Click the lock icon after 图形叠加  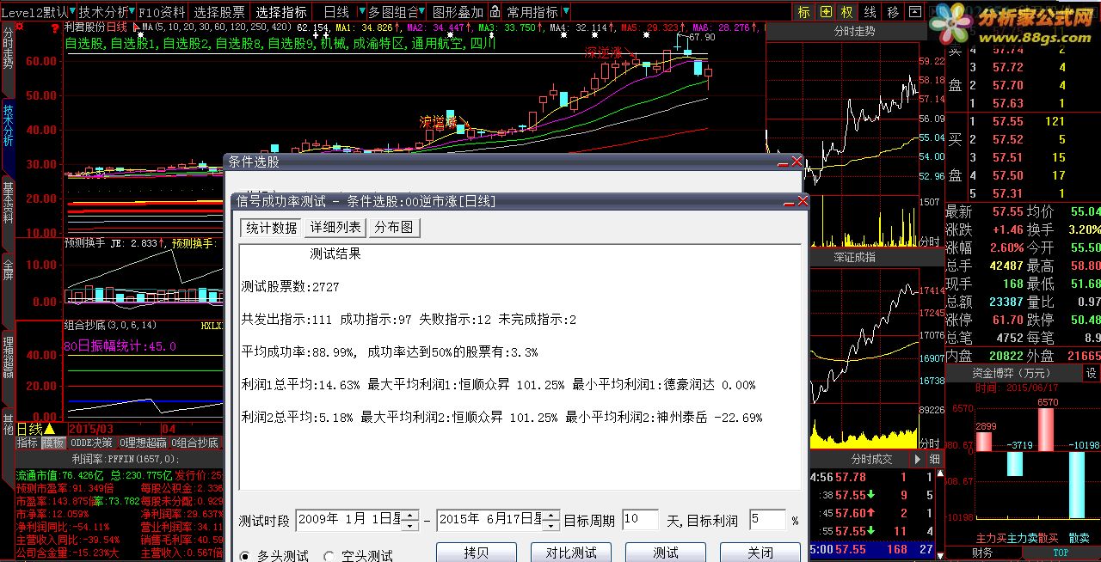click(x=496, y=12)
